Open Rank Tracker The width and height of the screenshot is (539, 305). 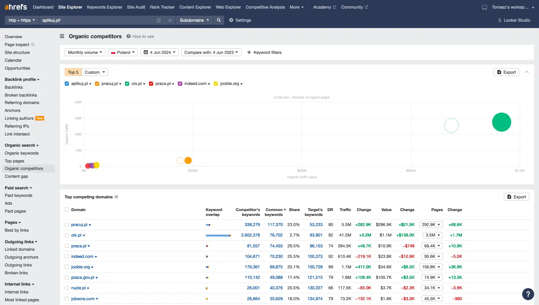(162, 7)
